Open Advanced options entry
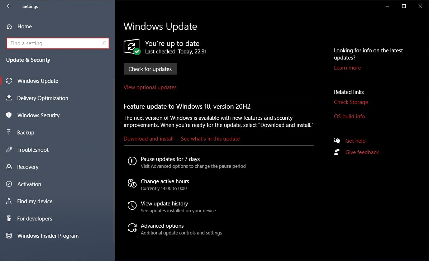Screen dimensions: 429x261 pos(162,226)
